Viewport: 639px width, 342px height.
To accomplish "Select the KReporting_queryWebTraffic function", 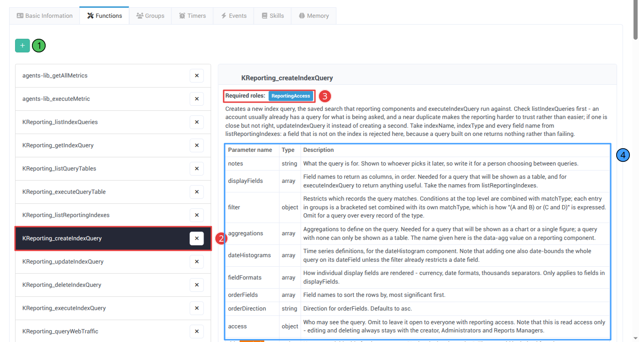I will 113,332.
